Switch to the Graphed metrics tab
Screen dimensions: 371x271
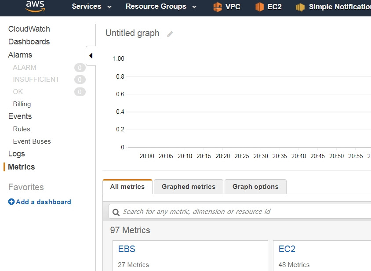(x=188, y=187)
